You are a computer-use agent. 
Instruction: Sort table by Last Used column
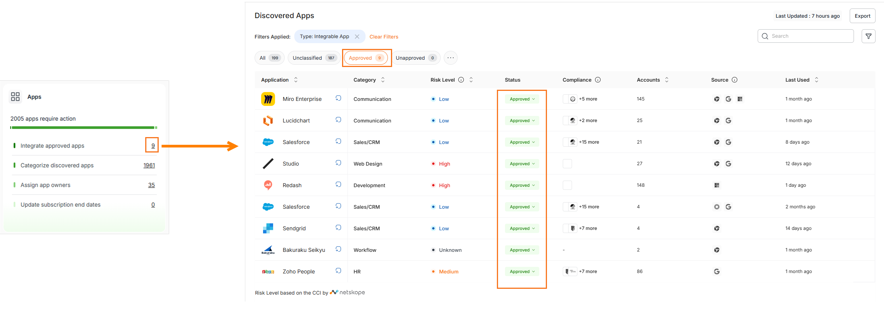(x=817, y=80)
